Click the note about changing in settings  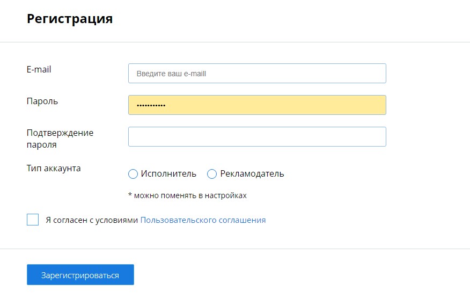[187, 195]
